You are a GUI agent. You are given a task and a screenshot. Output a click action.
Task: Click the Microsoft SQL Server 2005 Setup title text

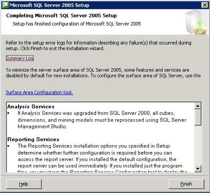pyautogui.click(x=49, y=5)
